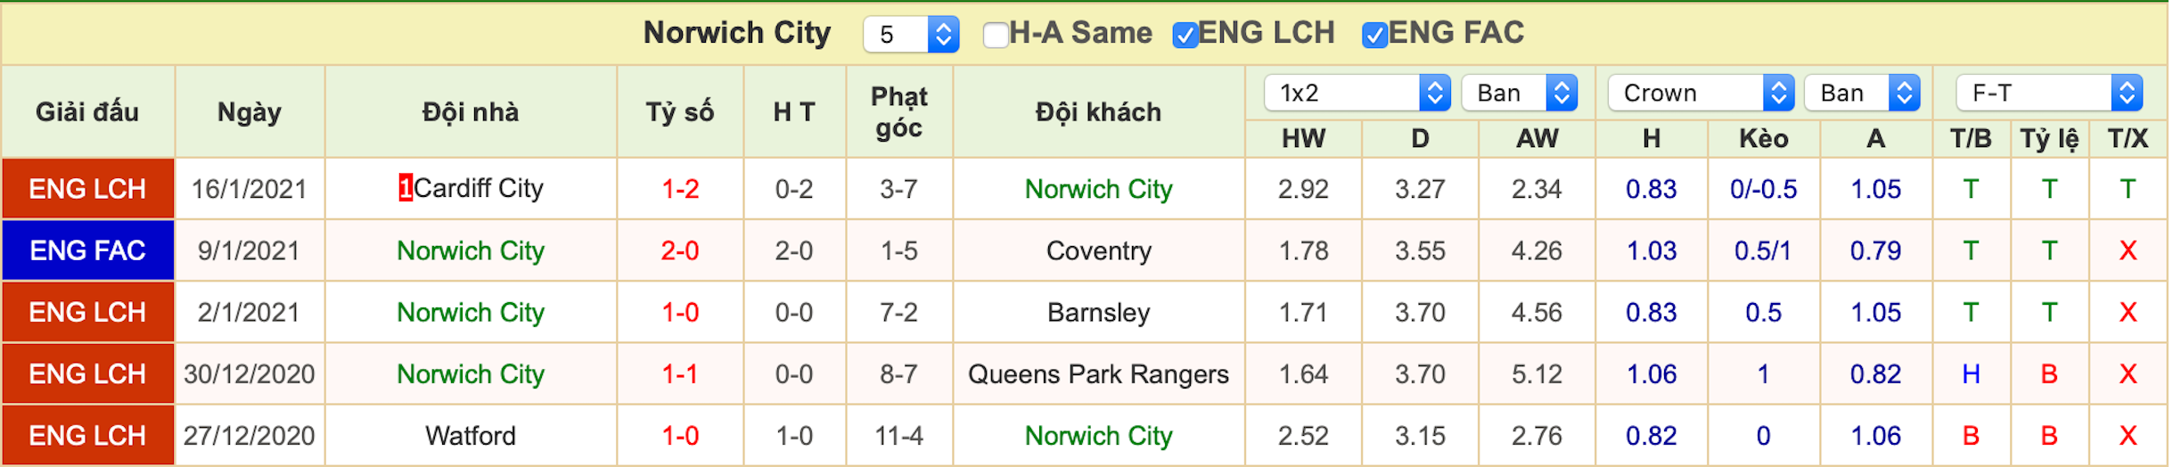This screenshot has width=2173, height=467.
Task: Open the match count dropdown showing 5
Action: (x=911, y=35)
